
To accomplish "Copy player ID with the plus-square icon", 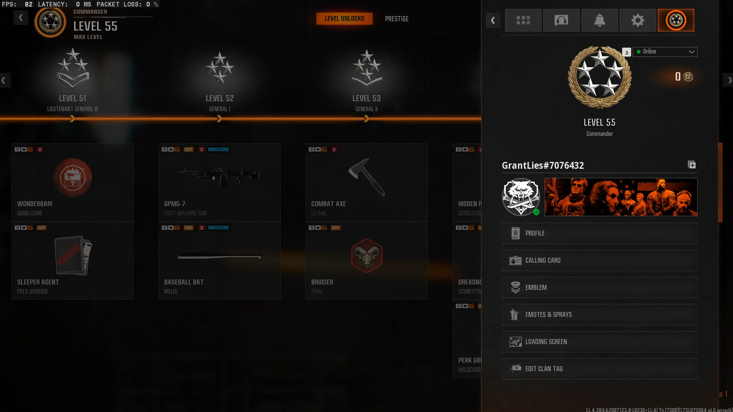I will click(692, 165).
